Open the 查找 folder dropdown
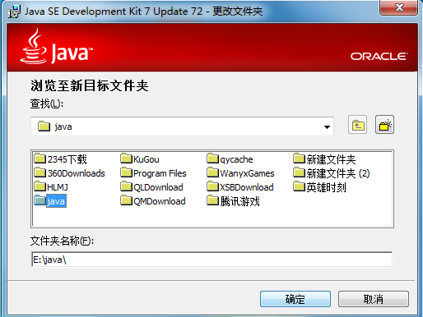 (327, 127)
